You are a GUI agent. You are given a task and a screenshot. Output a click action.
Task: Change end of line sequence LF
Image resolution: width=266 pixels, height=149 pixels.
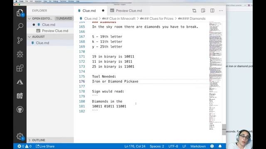pos(184,146)
